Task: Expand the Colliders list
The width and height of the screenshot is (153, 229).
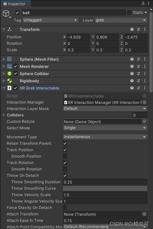Action: [3, 115]
